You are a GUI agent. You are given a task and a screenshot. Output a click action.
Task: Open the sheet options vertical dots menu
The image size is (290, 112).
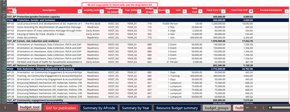coord(264,107)
